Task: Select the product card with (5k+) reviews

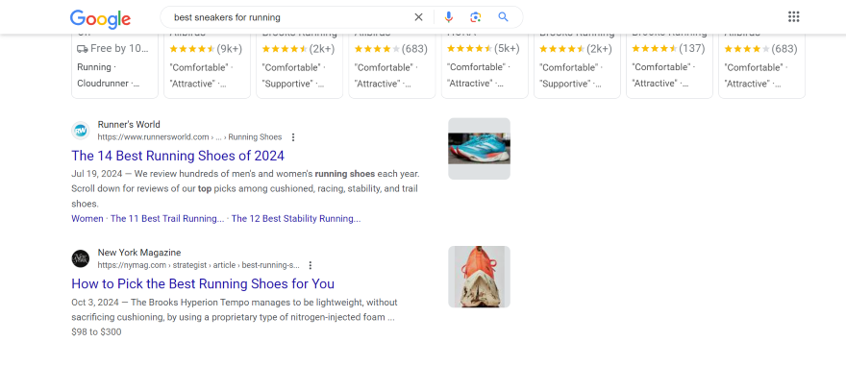Action: click(x=485, y=65)
